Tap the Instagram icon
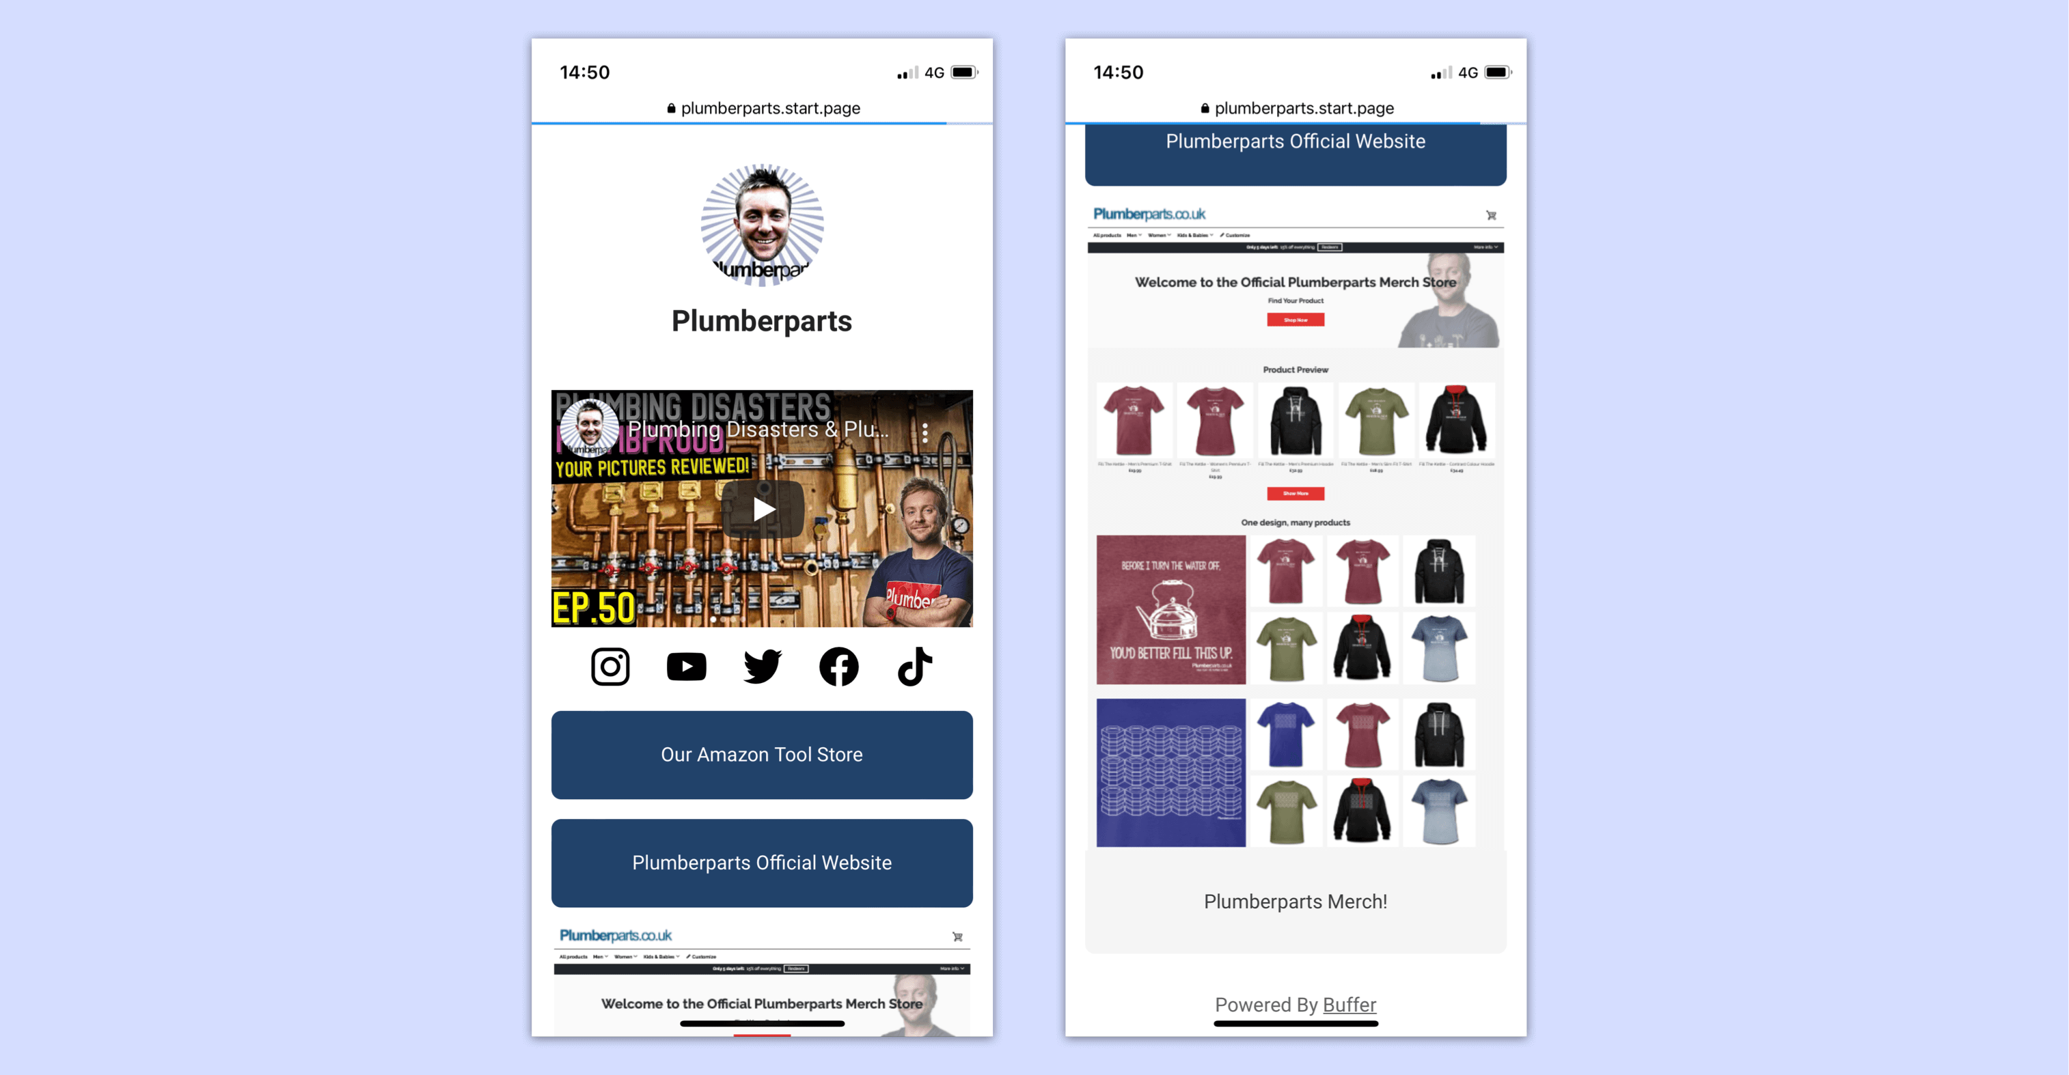The image size is (2069, 1075). [610, 666]
